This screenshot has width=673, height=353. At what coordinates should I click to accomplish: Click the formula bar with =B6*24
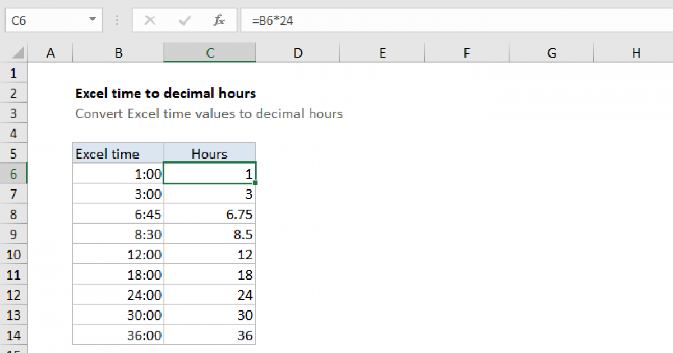[x=457, y=21]
